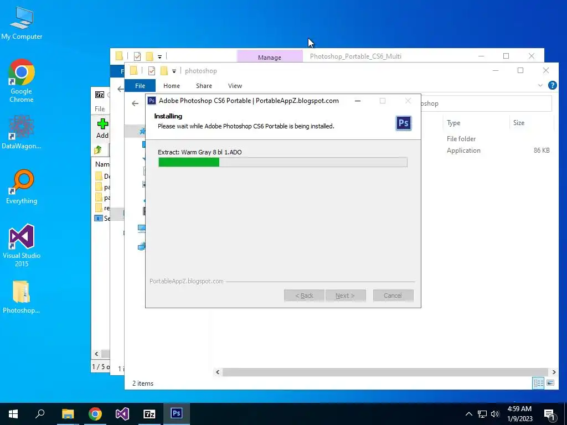567x425 pixels.
Task: Switch to large icons view in status bar
Action: 550,383
